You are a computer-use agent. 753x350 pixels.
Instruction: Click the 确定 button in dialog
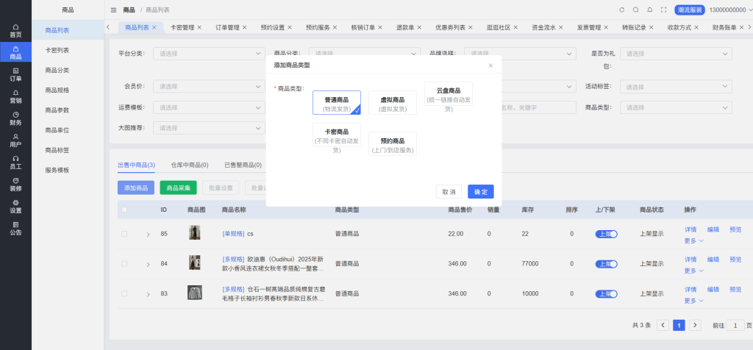click(481, 192)
